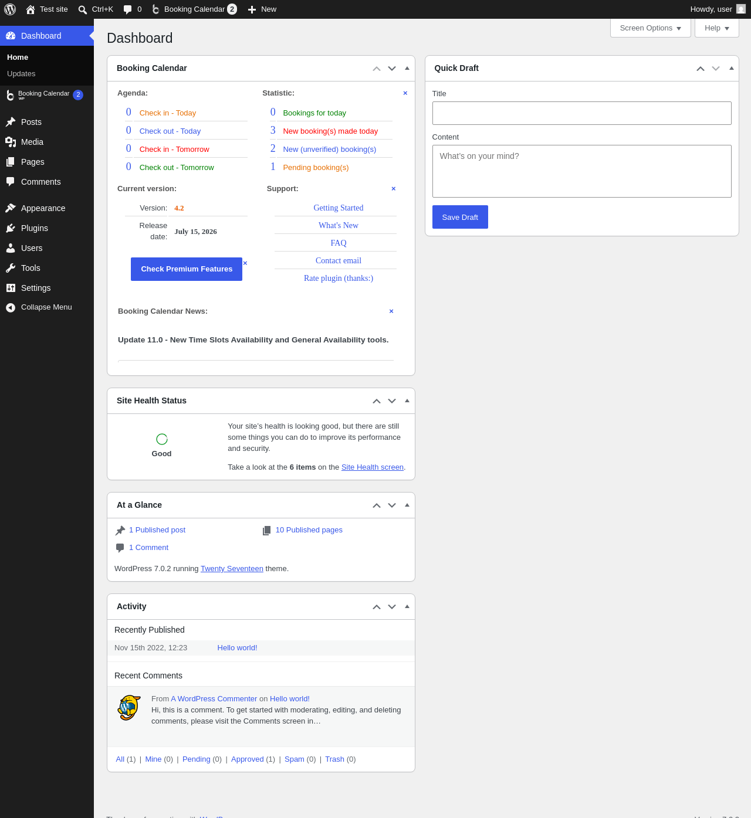Open Check in - Today agenda link
Viewport: 751px width, 818px height.
coord(168,113)
